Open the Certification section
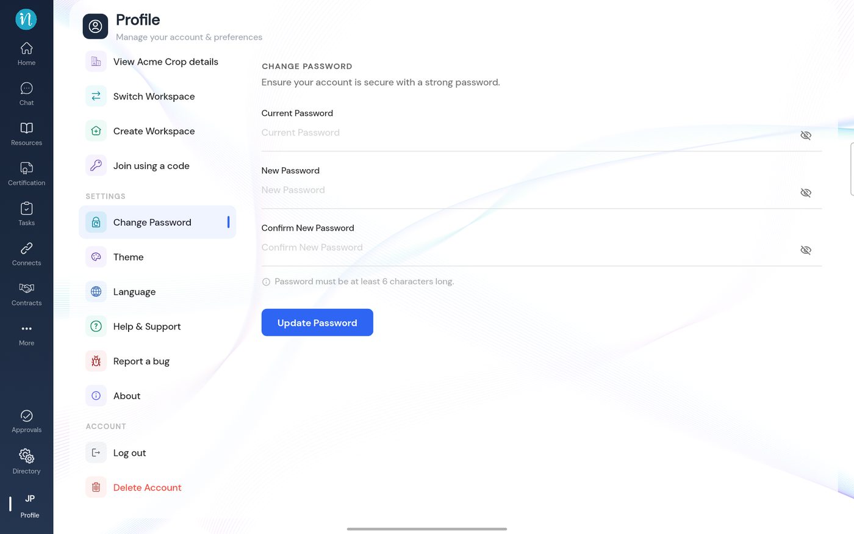Screen dimensions: 854x534 click(x=26, y=174)
